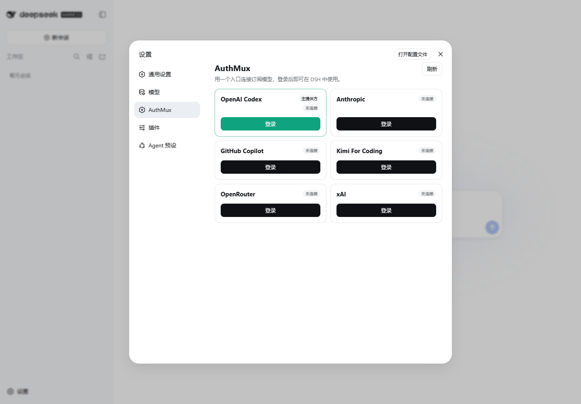
Task: Click 未连接 status on Anthropic card
Action: 427,99
